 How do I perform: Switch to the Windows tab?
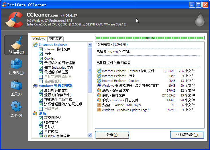[x=39, y=39]
